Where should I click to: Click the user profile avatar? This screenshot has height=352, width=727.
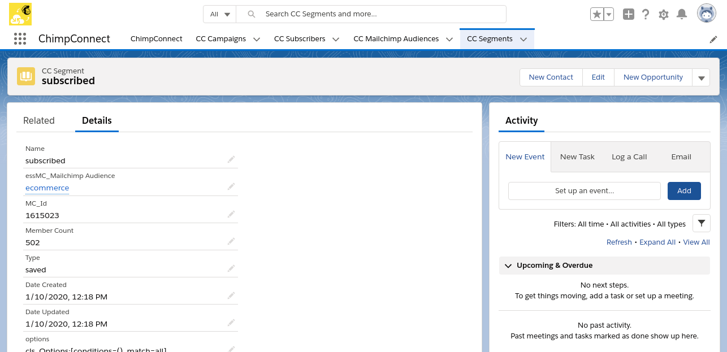[706, 14]
